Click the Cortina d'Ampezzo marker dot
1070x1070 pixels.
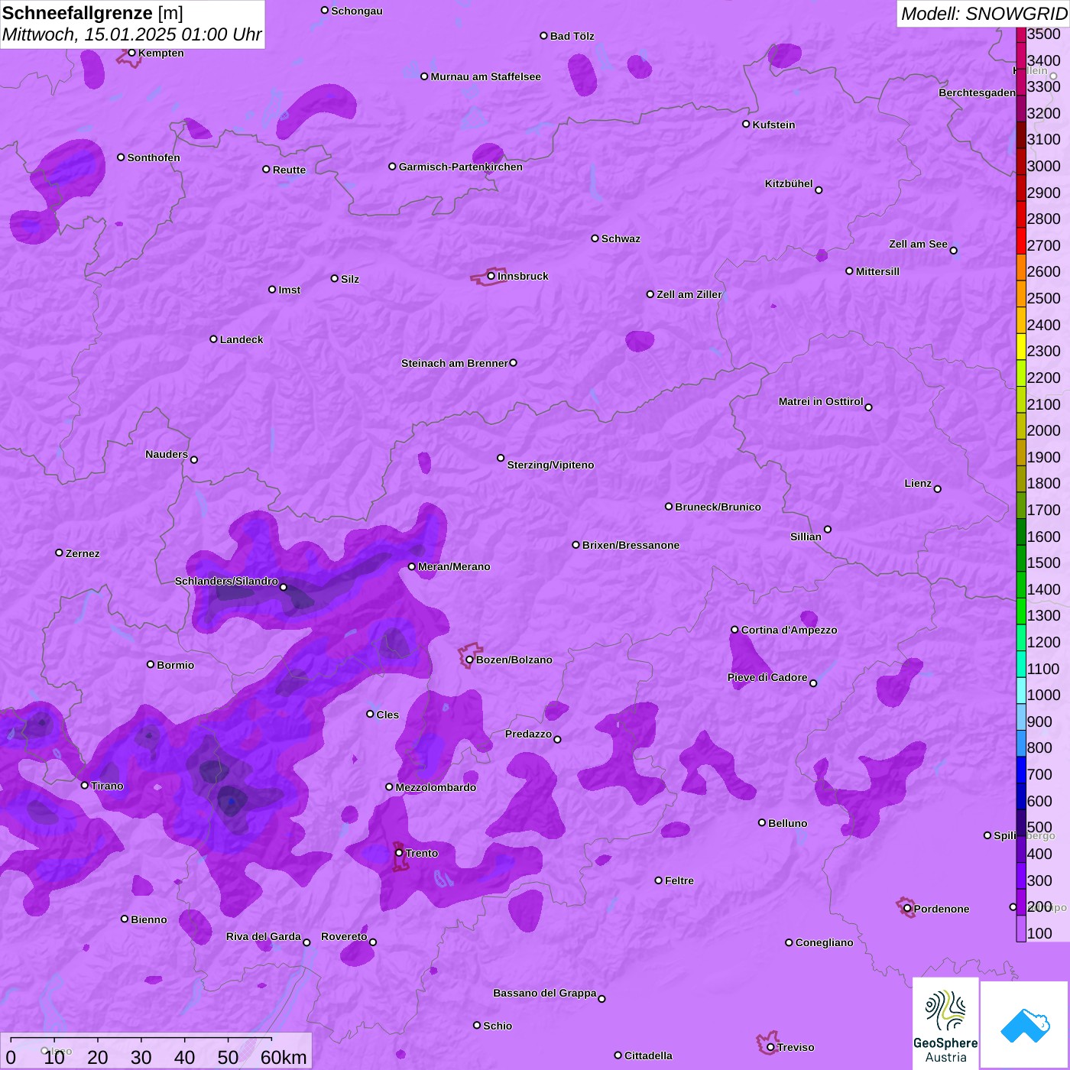(734, 630)
